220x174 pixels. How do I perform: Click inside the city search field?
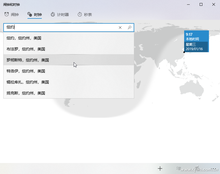pyautogui.click(x=55, y=27)
